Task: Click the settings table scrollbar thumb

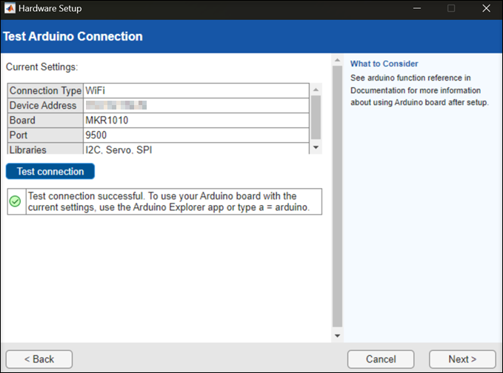Action: coord(316,116)
